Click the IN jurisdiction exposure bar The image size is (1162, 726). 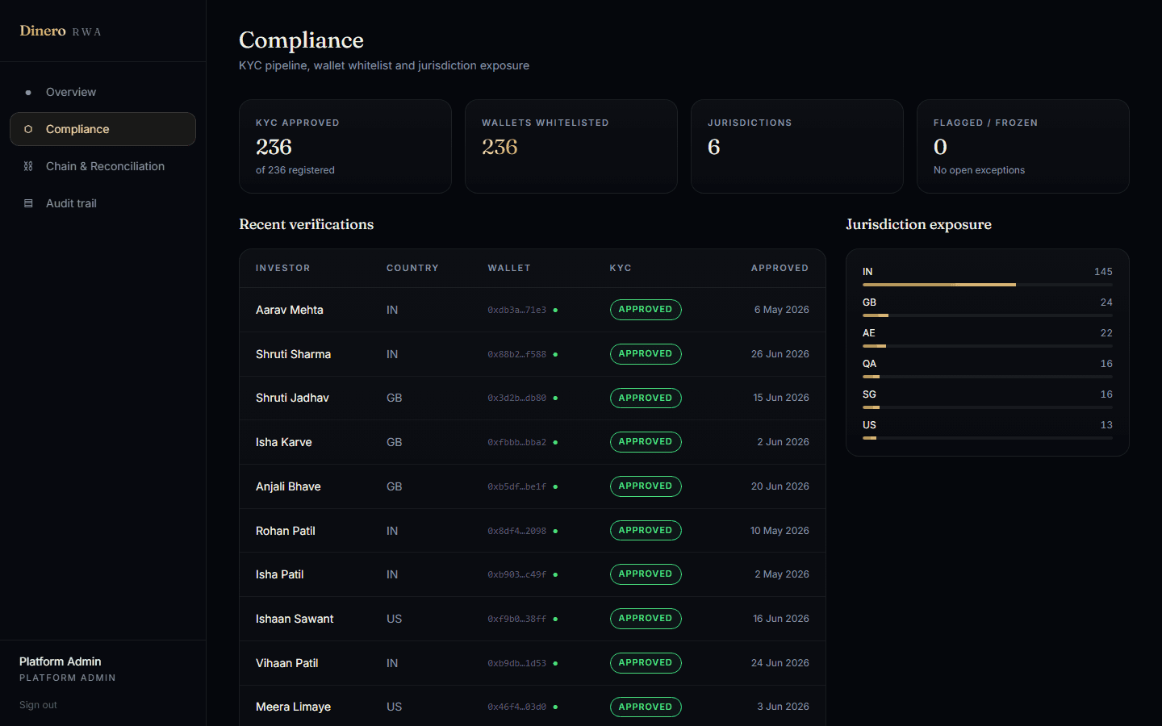coord(988,285)
